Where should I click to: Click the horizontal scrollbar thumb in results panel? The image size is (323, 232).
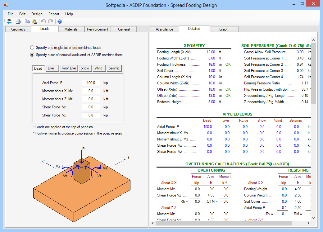click(x=224, y=223)
